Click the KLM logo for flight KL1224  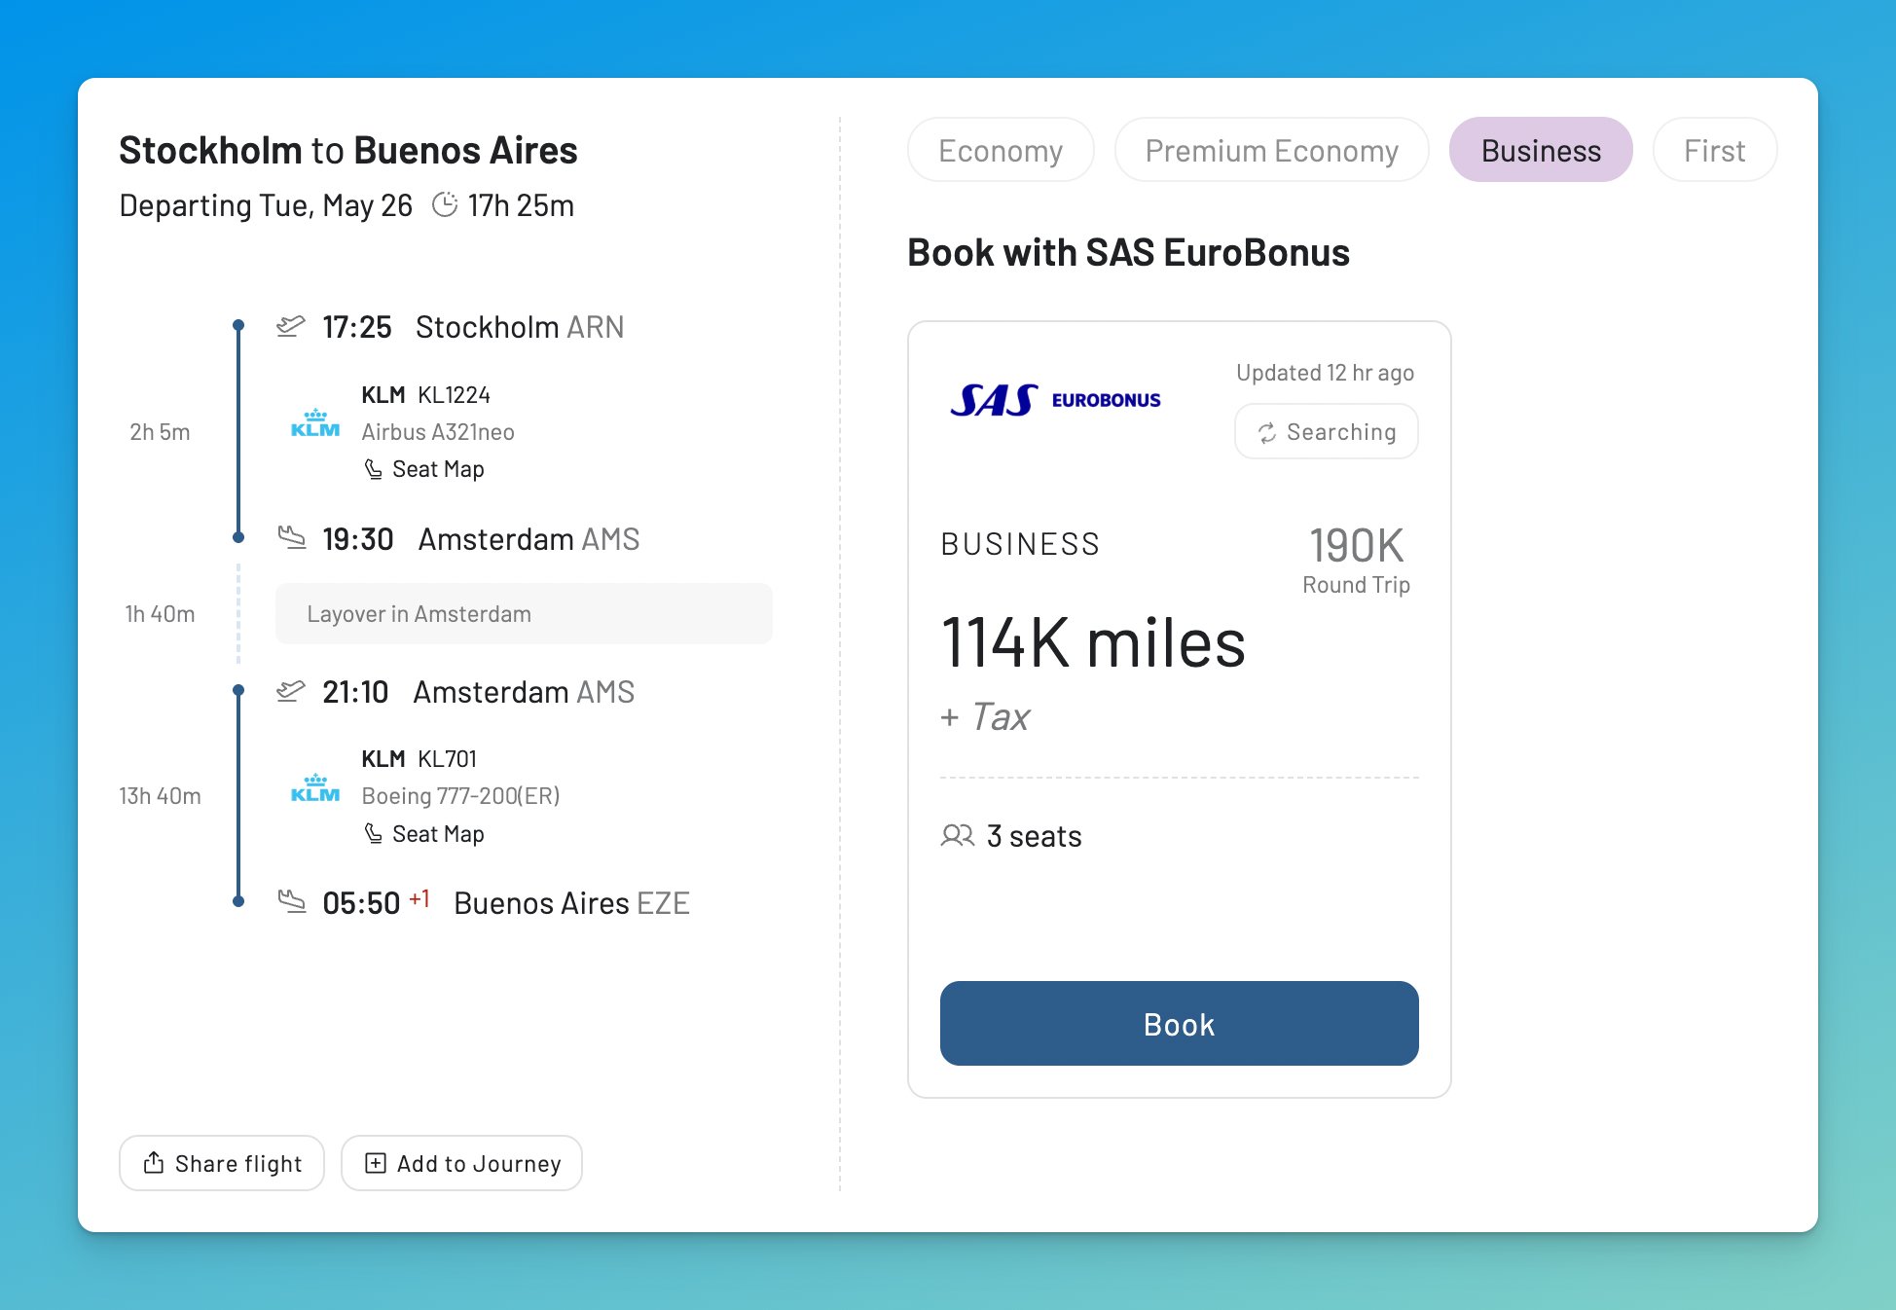coord(315,423)
